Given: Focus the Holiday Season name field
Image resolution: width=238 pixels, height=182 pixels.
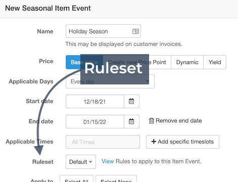Looking at the screenshot, I should click(103, 31).
